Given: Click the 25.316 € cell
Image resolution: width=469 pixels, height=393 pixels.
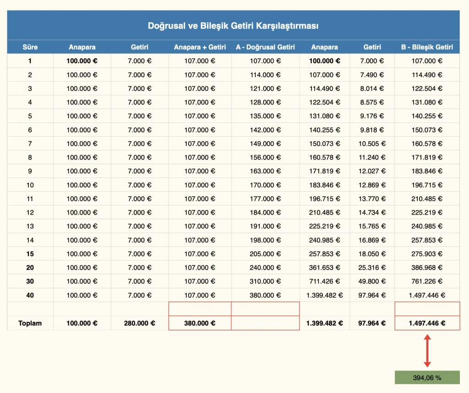Looking at the screenshot, I should pos(372,268).
